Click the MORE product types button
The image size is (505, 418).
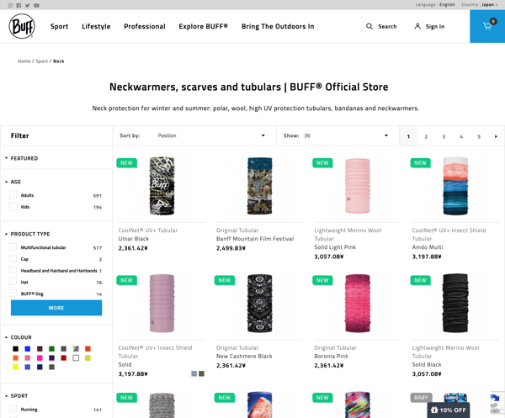click(x=56, y=308)
